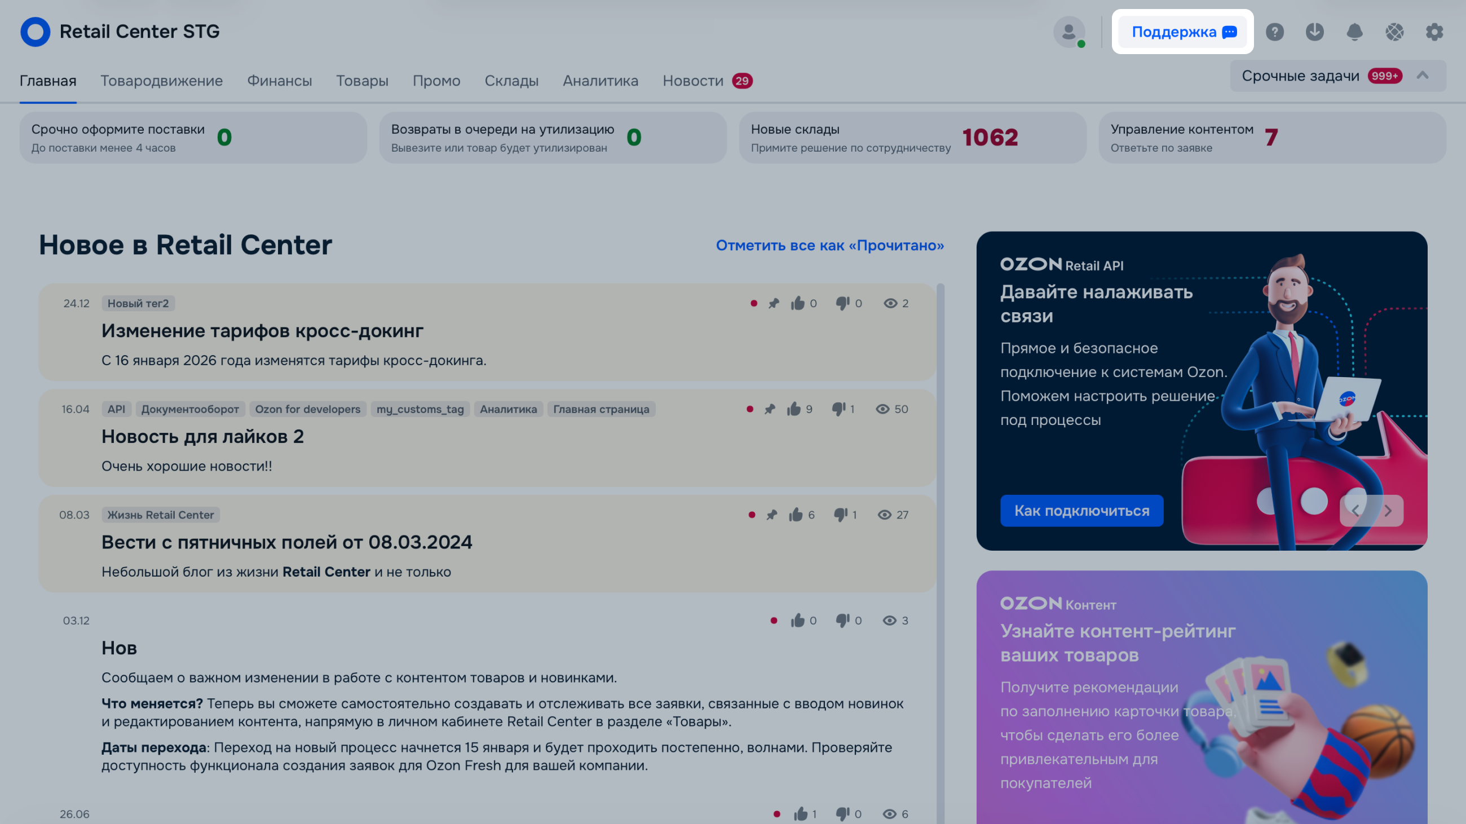Open the Поддержка support chat
Screen dimensions: 1466x824
click(1182, 32)
